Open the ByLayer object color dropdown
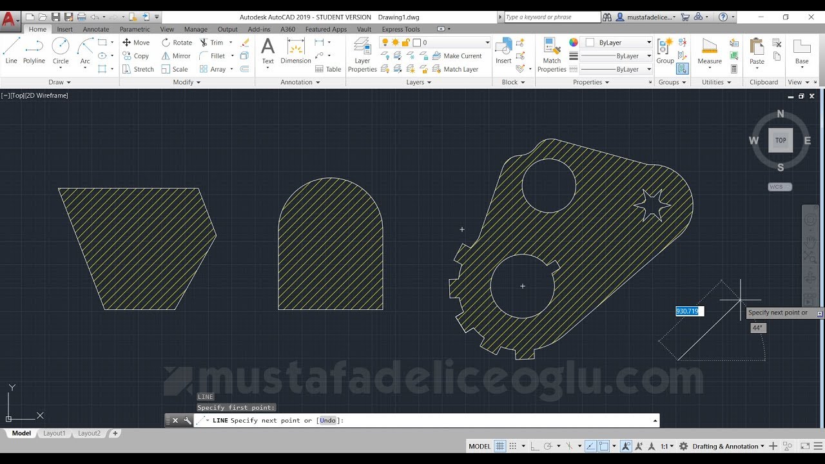The height and width of the screenshot is (464, 825). point(617,43)
